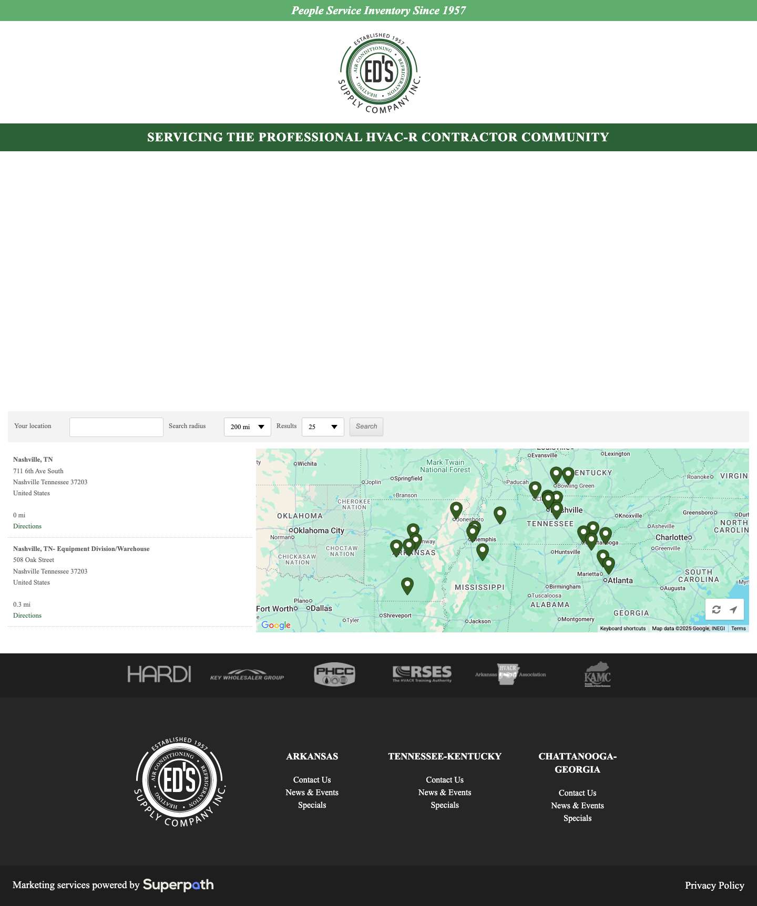Open Arkansas Contact Us link
The width and height of the screenshot is (757, 906).
pyautogui.click(x=312, y=780)
